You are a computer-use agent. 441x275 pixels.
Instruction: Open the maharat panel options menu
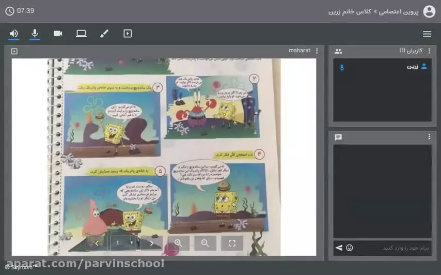[x=317, y=51]
